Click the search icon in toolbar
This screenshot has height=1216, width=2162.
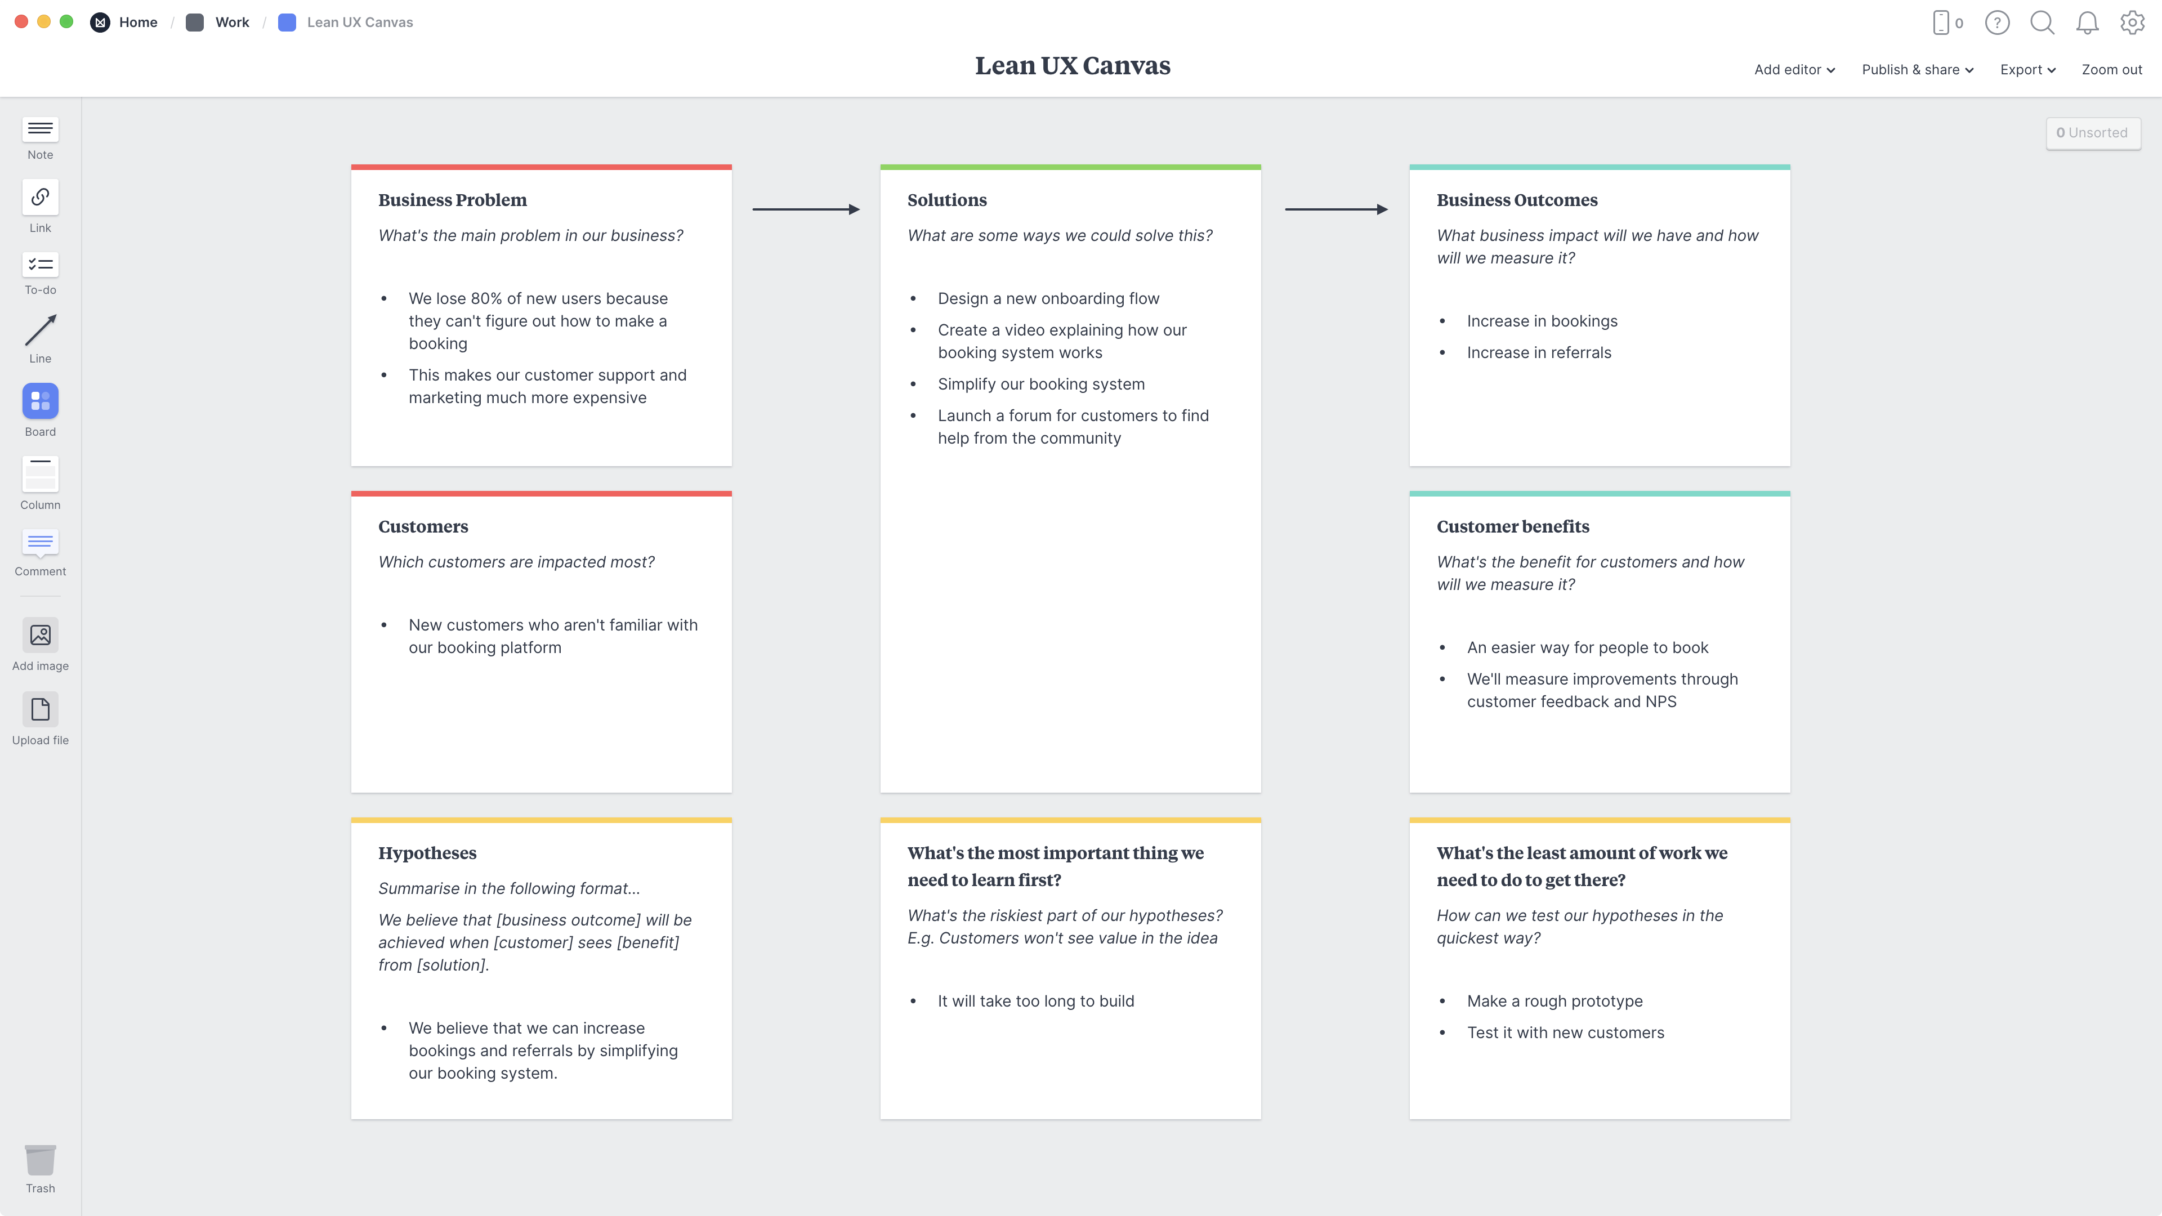(2042, 23)
